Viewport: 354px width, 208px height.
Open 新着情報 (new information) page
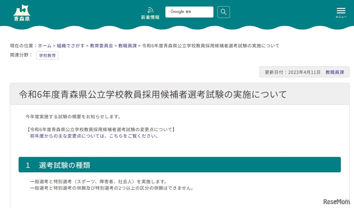pyautogui.click(x=150, y=17)
